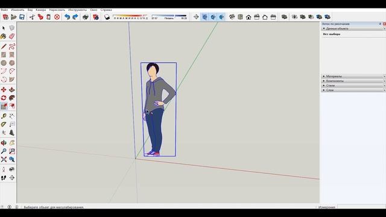386x217 pixels.
Task: Select the Protractor tool
Action: pos(4,125)
